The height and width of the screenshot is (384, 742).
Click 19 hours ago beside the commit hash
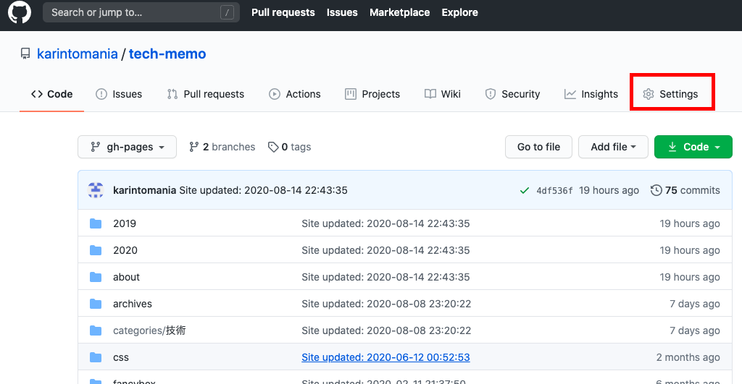[x=609, y=190]
